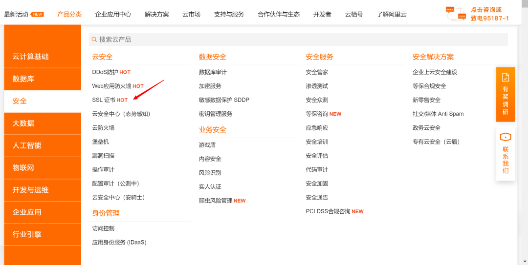The height and width of the screenshot is (265, 528).
Task: Open 访问控制 link
Action: coord(103,229)
